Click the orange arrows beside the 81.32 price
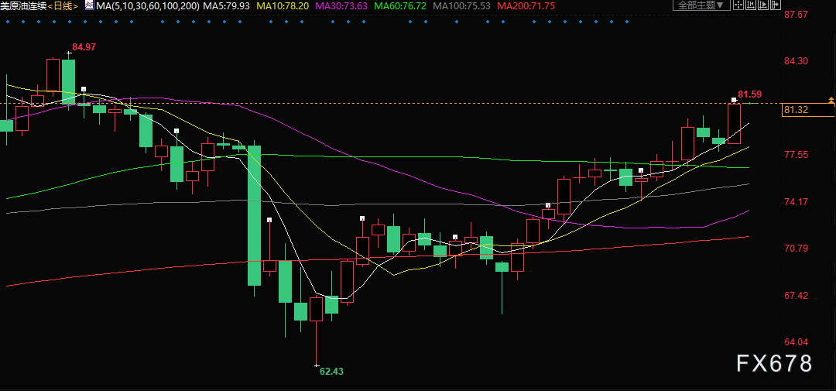This screenshot has height=391, width=836. [831, 100]
